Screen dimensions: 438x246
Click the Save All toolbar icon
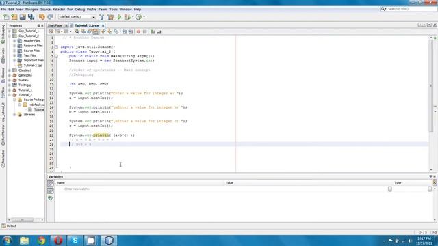click(31, 17)
